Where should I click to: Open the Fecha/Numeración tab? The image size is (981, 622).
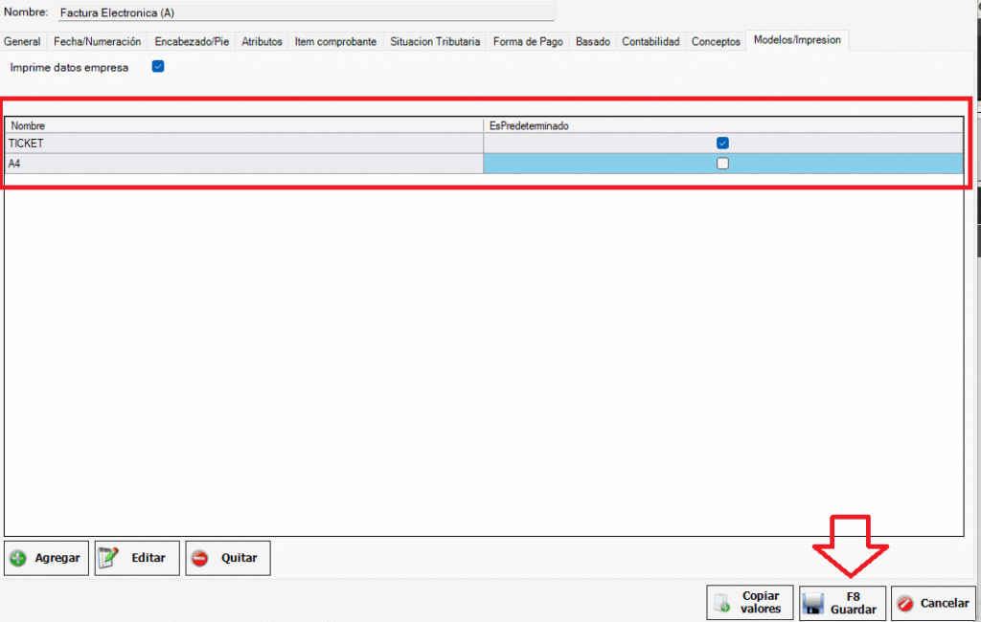tap(98, 42)
